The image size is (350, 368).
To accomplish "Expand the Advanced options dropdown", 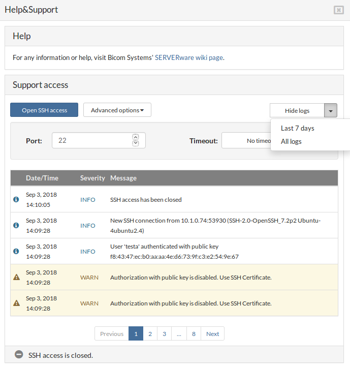I will [117, 110].
